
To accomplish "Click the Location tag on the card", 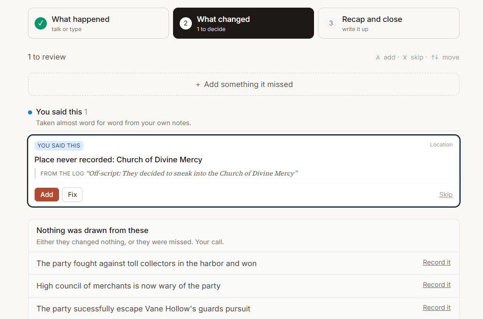I will pos(441,144).
